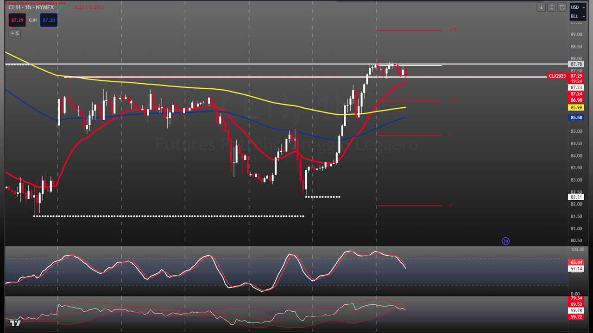Click the 0.01 spread value
The image size is (593, 333).
pyautogui.click(x=33, y=20)
